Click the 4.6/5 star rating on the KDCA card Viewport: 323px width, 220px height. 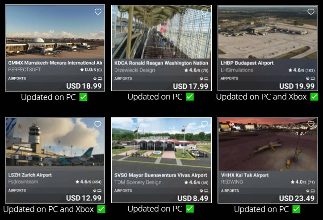[196, 71]
